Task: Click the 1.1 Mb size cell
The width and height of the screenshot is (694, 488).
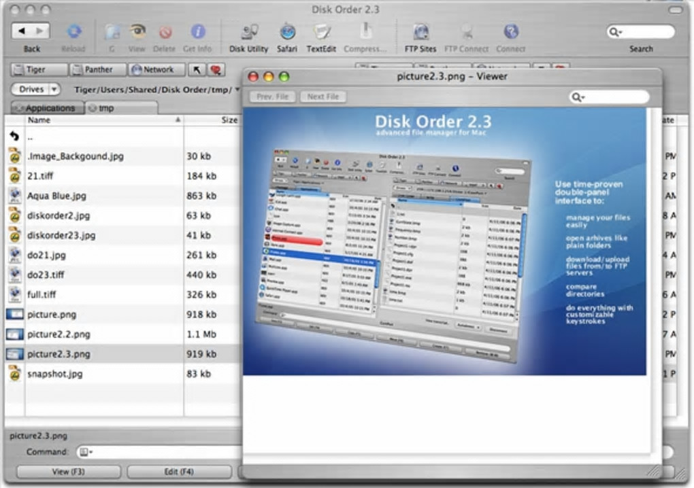Action: (201, 334)
